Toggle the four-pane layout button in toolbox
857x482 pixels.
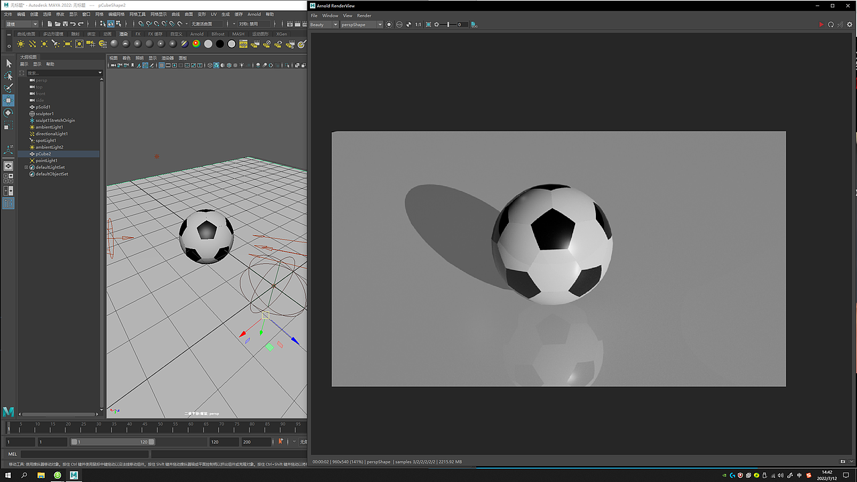click(8, 179)
